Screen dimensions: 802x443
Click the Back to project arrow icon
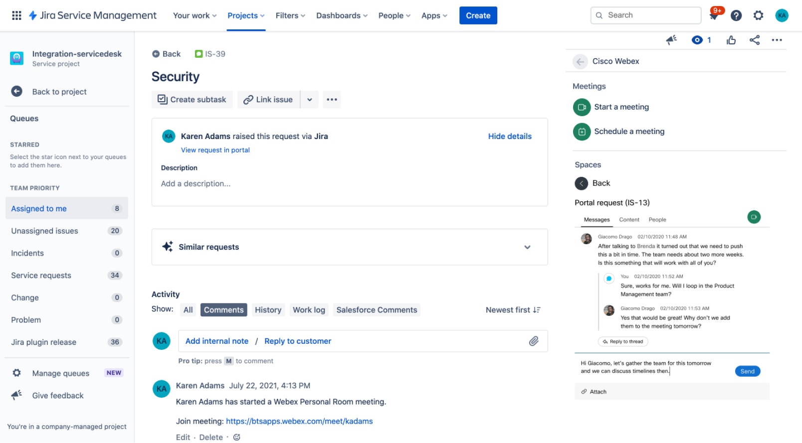point(17,91)
